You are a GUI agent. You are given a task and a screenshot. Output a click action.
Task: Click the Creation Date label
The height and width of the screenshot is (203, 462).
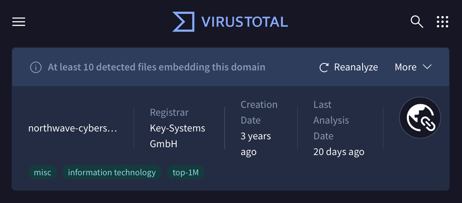(x=259, y=112)
